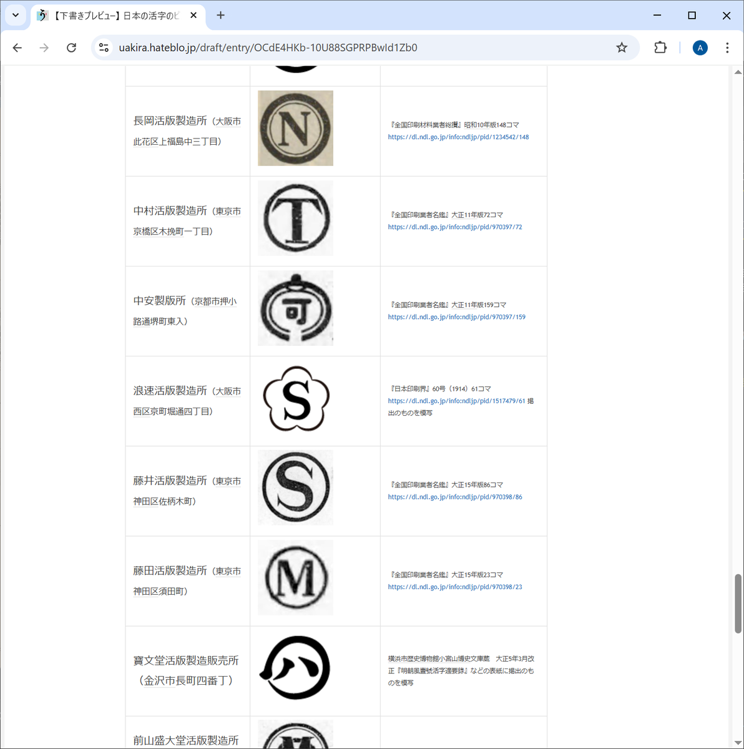The width and height of the screenshot is (744, 749).
Task: Click the 浪速活版製造所 company name
Action: [170, 390]
